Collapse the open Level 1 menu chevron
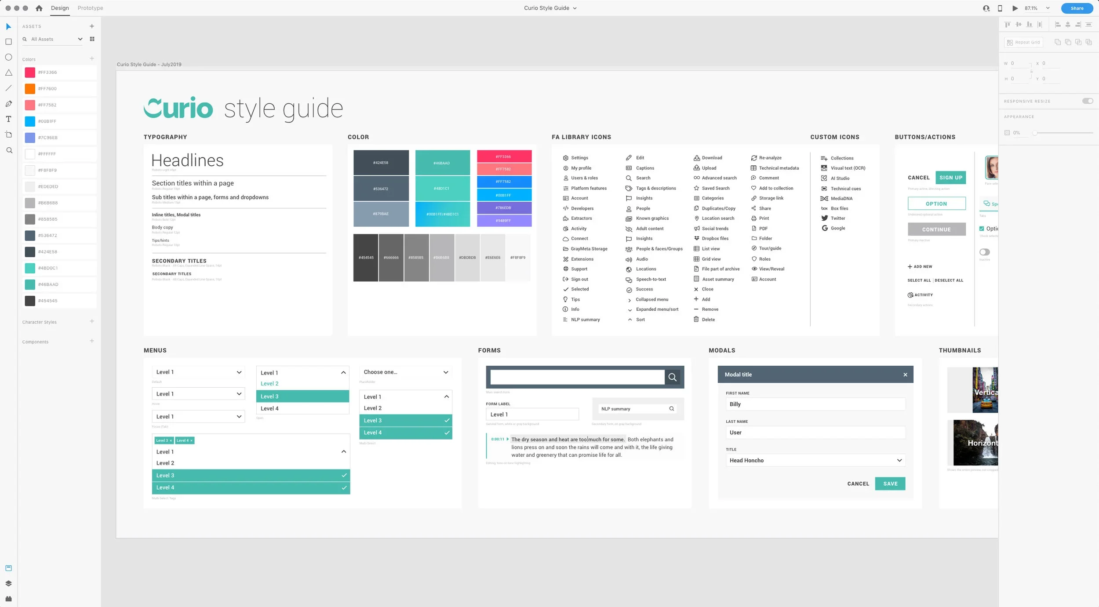 tap(343, 372)
